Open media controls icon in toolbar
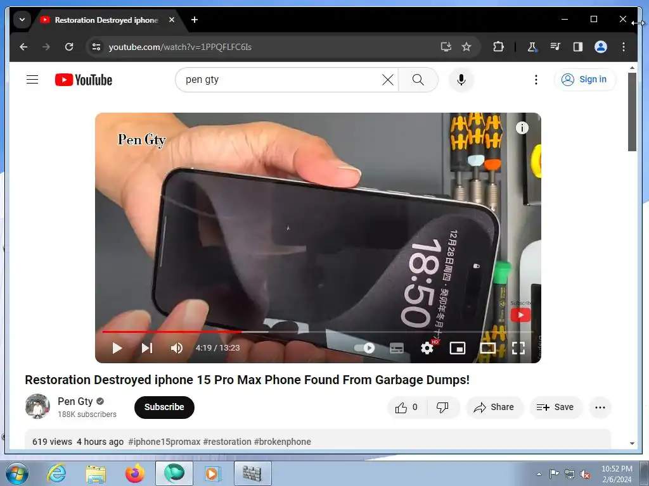The width and height of the screenshot is (649, 486). pyautogui.click(x=555, y=47)
